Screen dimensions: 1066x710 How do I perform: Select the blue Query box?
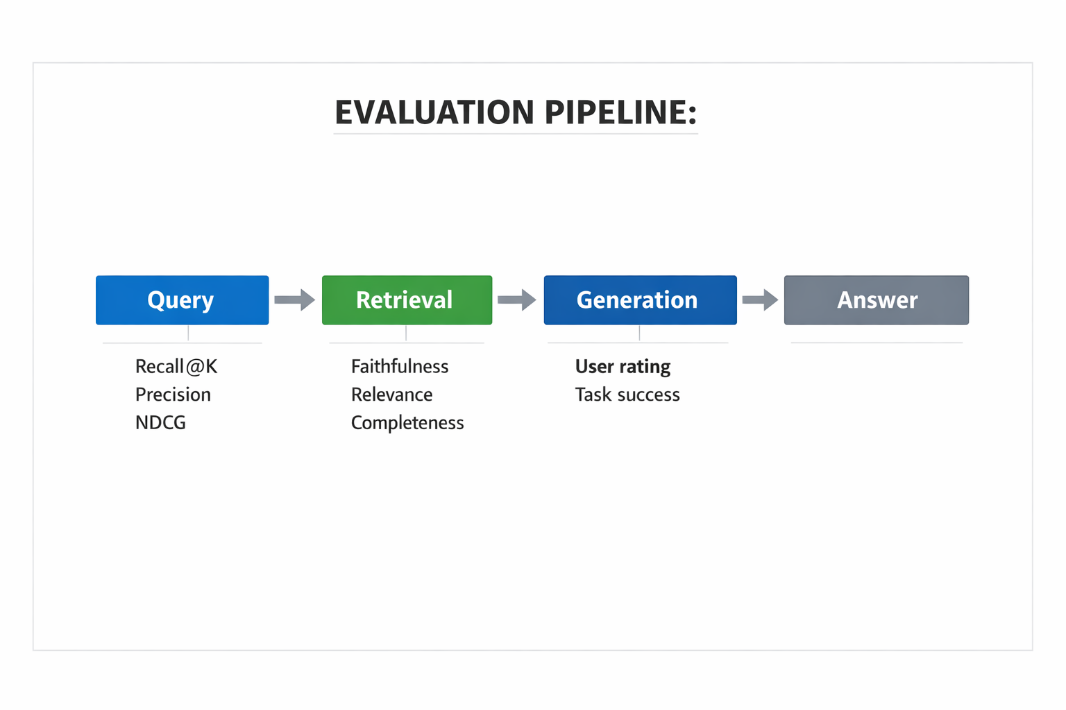182,300
